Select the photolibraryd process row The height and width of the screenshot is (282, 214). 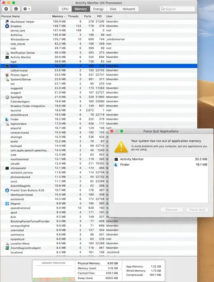click(x=99, y=115)
